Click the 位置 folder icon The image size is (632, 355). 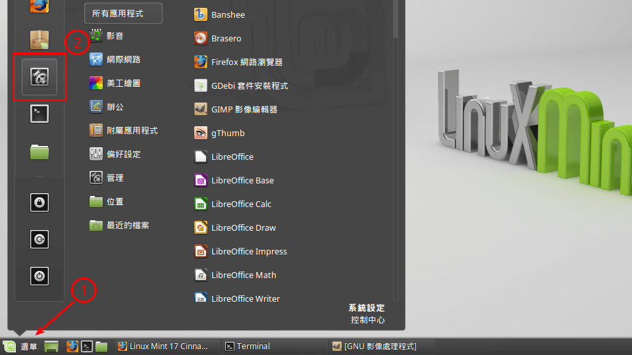coord(96,201)
